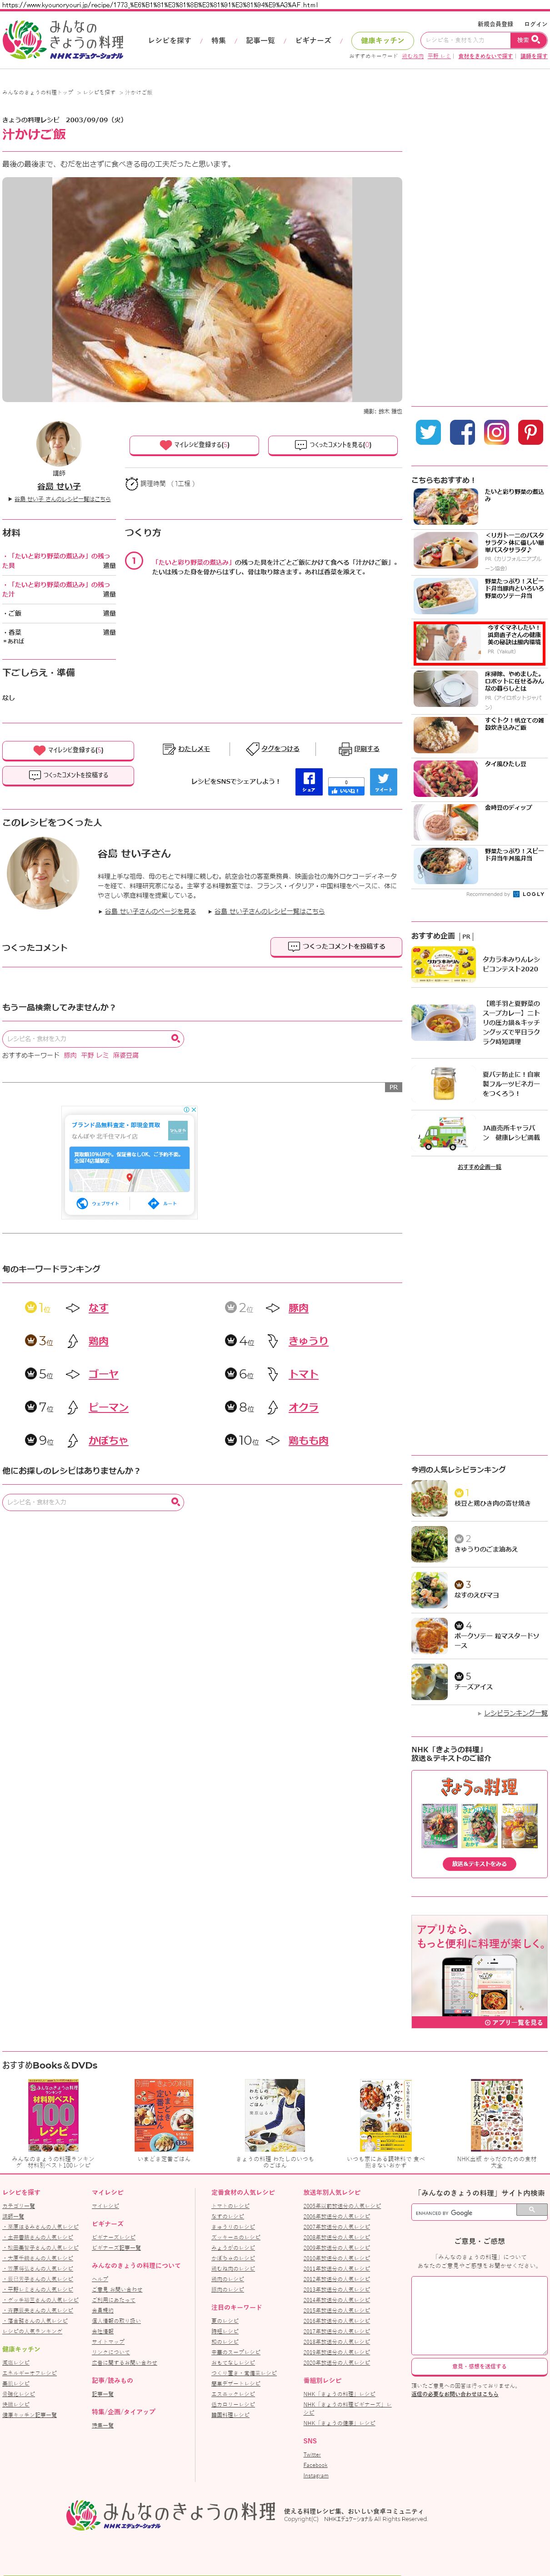The image size is (550, 2576).
Task: Open the ビギナーズ menu in the header
Action: [313, 41]
